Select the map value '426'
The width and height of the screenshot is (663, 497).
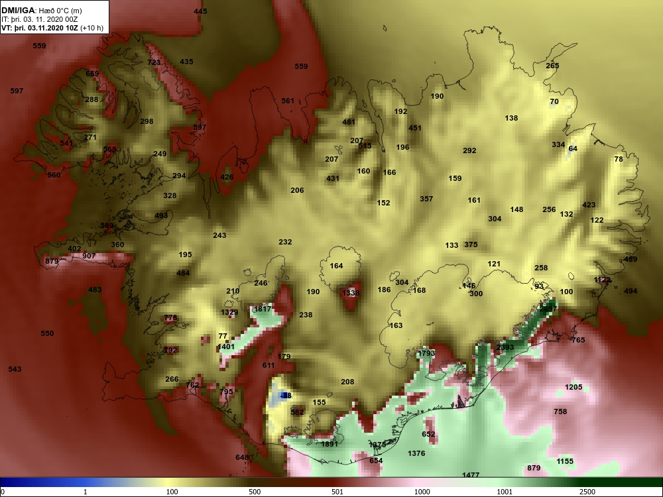click(227, 177)
